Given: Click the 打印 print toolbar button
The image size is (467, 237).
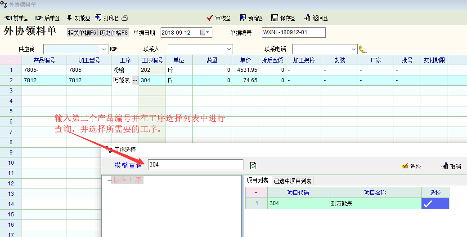Looking at the screenshot, I should tap(107, 18).
